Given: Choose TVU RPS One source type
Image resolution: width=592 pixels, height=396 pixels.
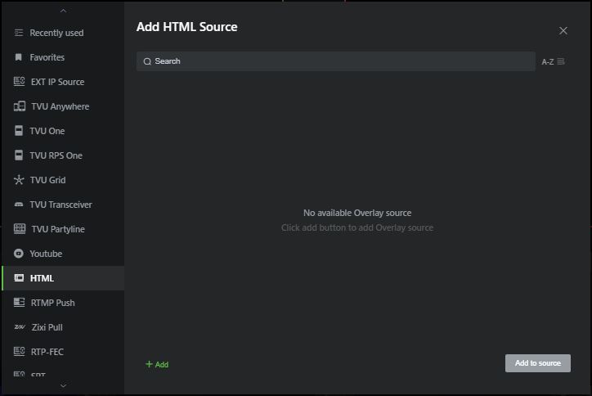Looking at the screenshot, I should 63,155.
